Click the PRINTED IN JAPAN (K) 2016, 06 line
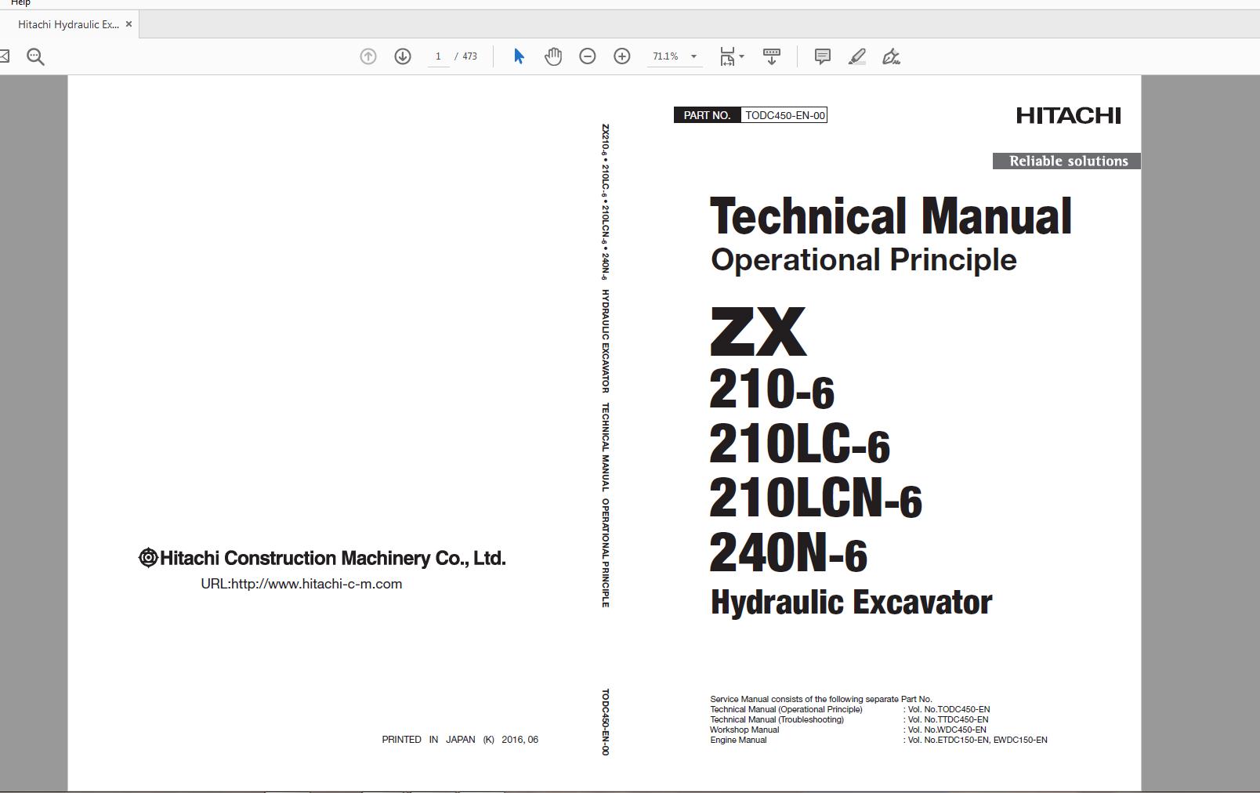Viewport: 1260px width, 793px height. point(460,740)
